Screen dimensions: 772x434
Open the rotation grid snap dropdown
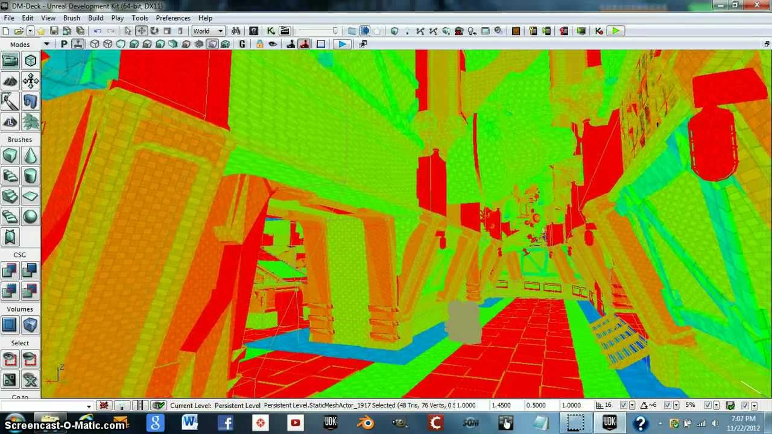pos(676,406)
